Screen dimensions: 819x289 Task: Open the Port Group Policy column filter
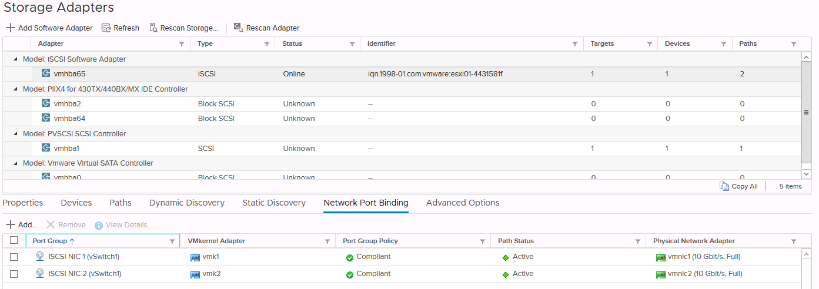pyautogui.click(x=483, y=241)
